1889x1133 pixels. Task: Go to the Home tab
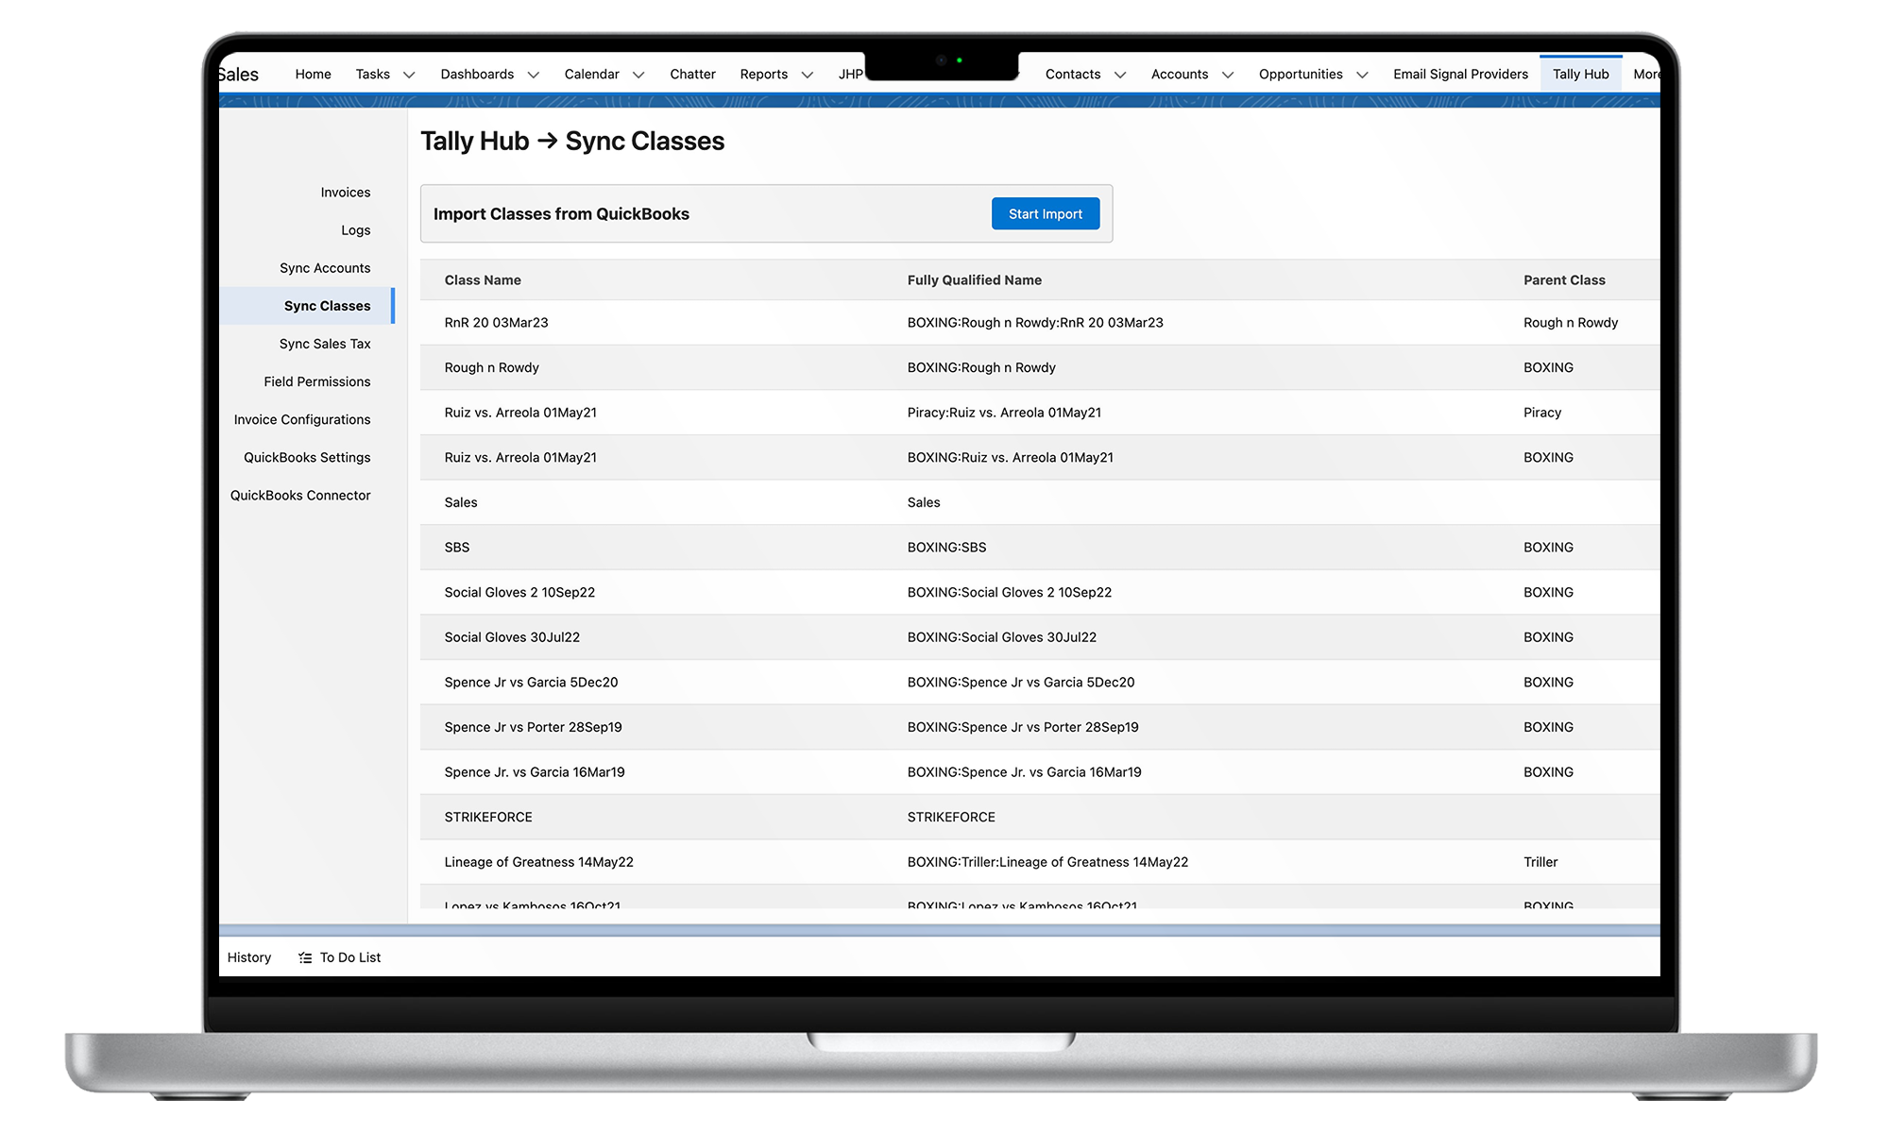click(x=312, y=74)
